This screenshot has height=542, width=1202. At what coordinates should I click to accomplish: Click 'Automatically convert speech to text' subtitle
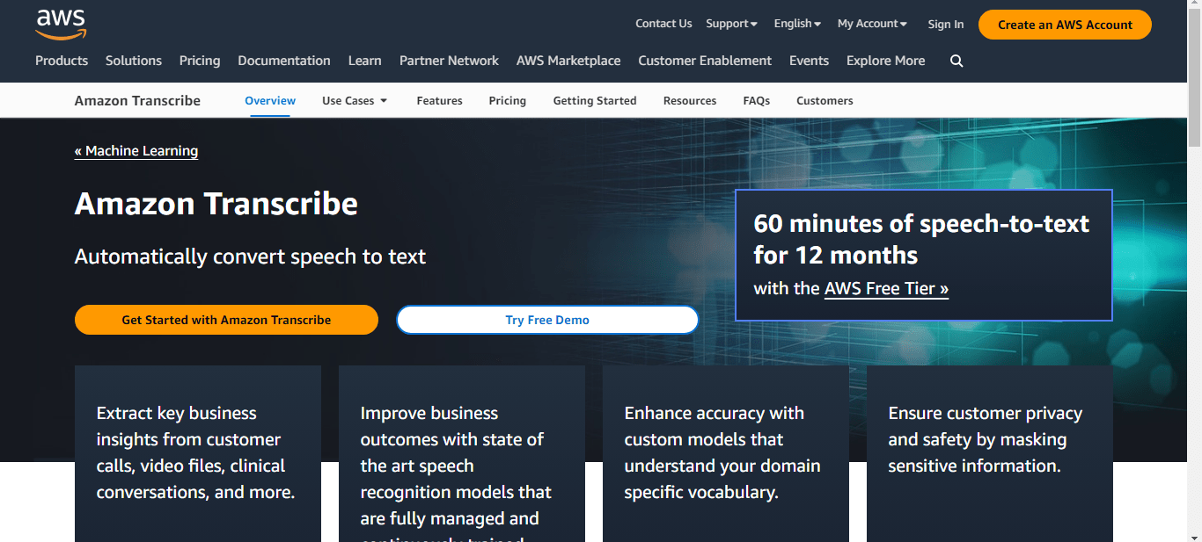(x=250, y=257)
